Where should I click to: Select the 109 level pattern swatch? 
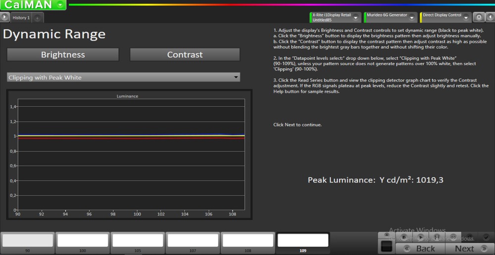(302, 240)
